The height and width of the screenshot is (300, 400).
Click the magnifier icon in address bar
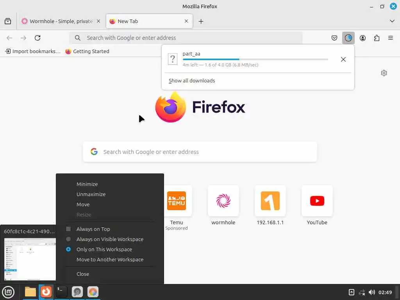[78, 38]
